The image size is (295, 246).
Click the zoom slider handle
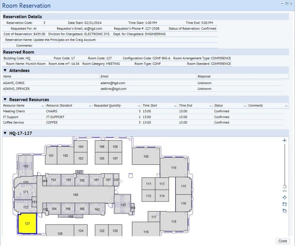coord(285,186)
